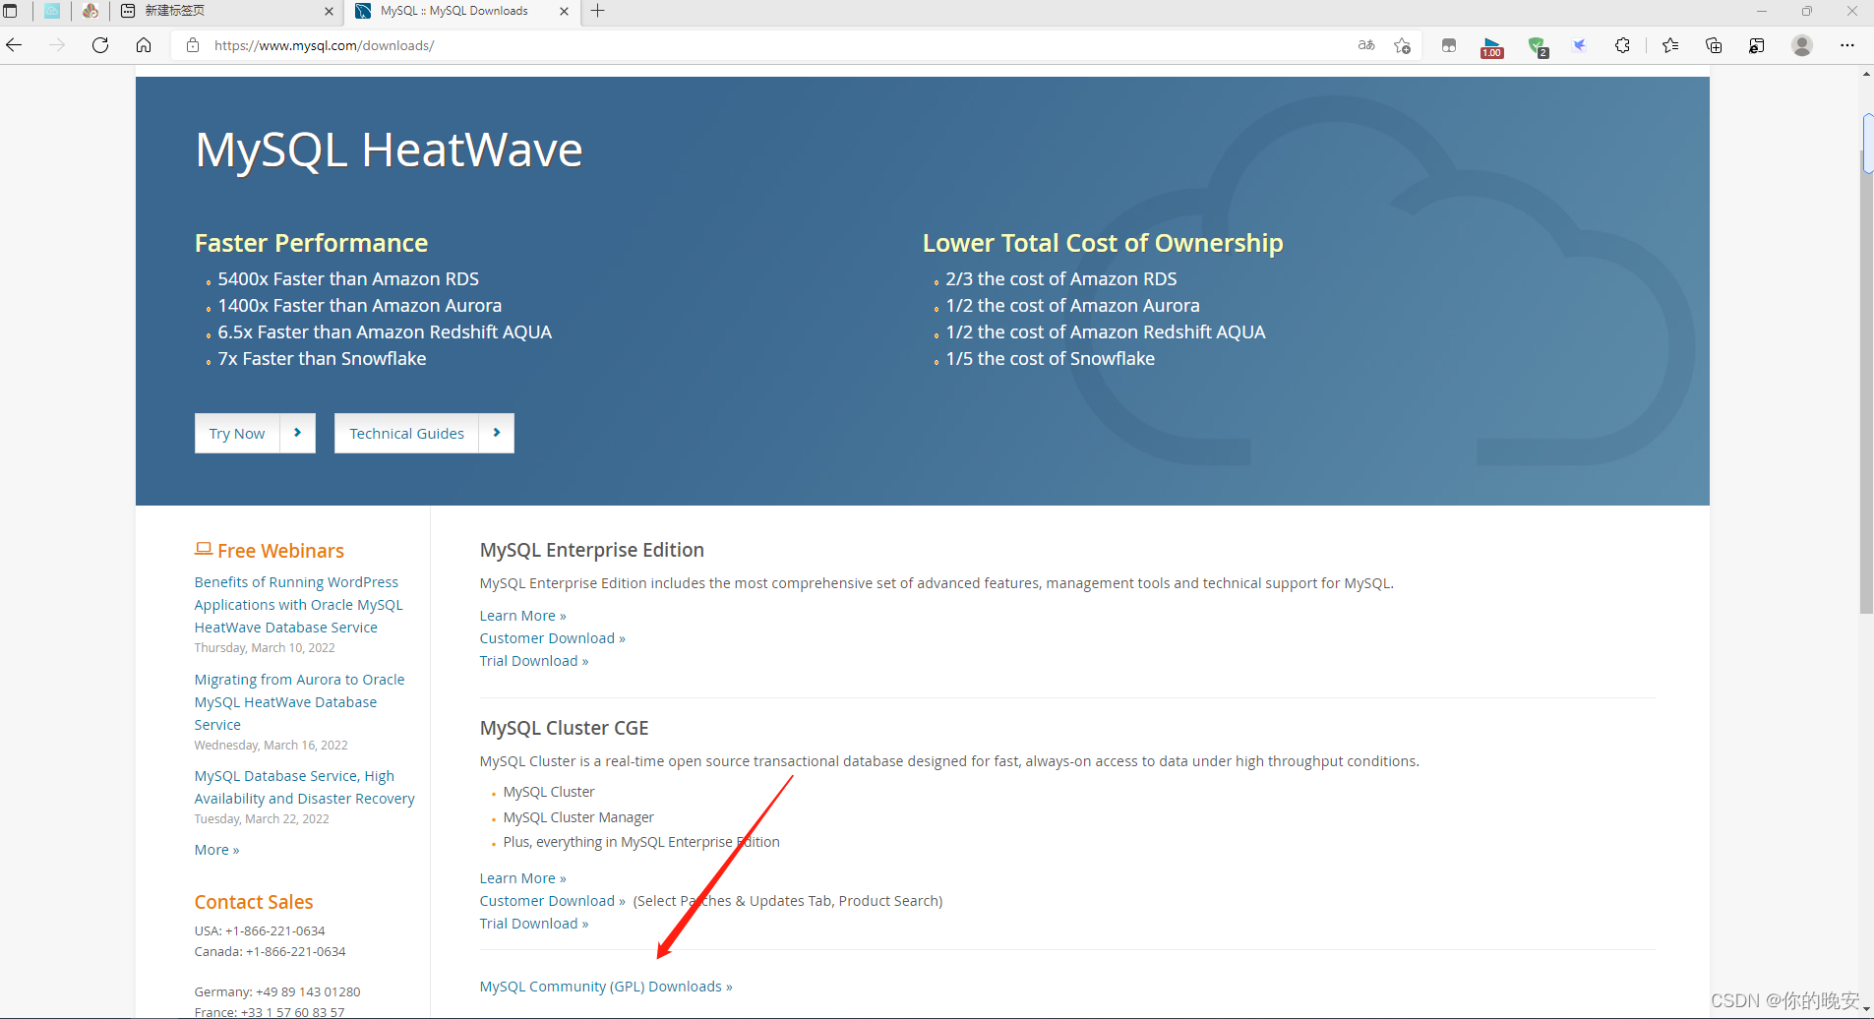Image resolution: width=1874 pixels, height=1019 pixels.
Task: Open Enterprise Edition Trial Download link
Action: point(534,661)
